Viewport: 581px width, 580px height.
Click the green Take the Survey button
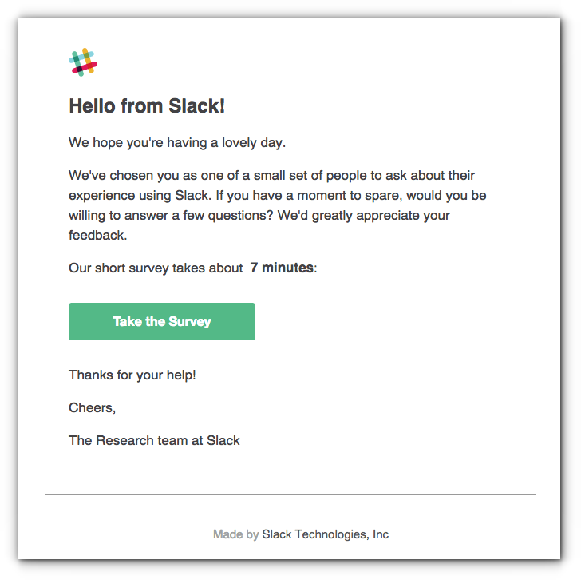(162, 321)
